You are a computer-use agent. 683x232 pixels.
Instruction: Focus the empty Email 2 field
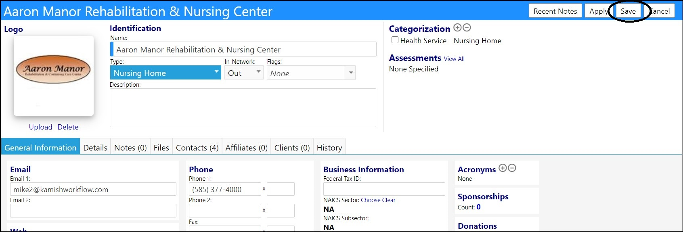click(93, 211)
